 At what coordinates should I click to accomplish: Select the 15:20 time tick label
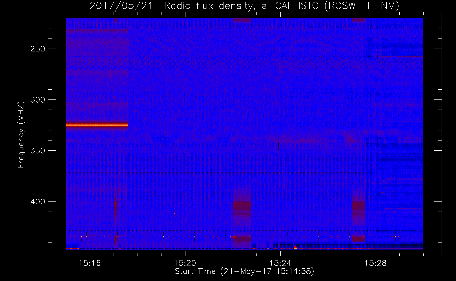click(x=185, y=263)
